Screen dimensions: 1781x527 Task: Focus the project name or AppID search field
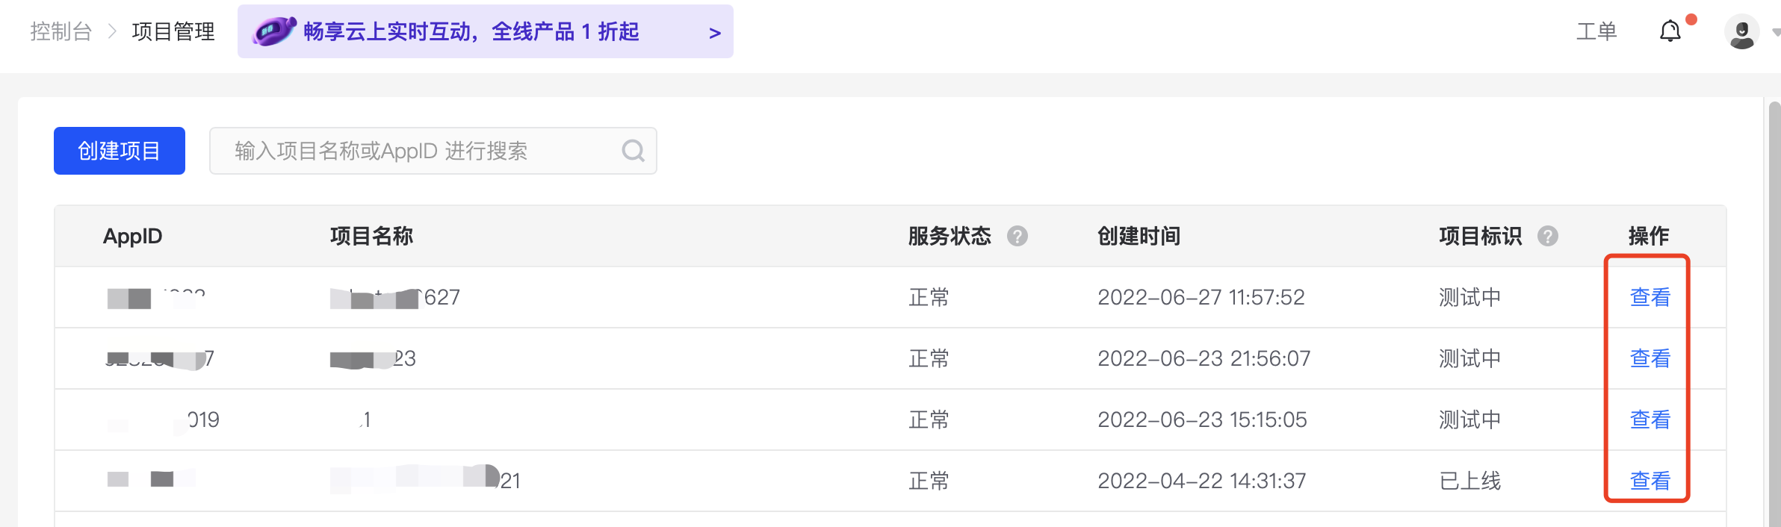point(418,151)
